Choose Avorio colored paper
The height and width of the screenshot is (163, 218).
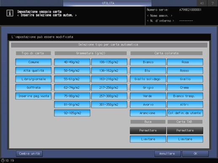click(x=148, y=105)
